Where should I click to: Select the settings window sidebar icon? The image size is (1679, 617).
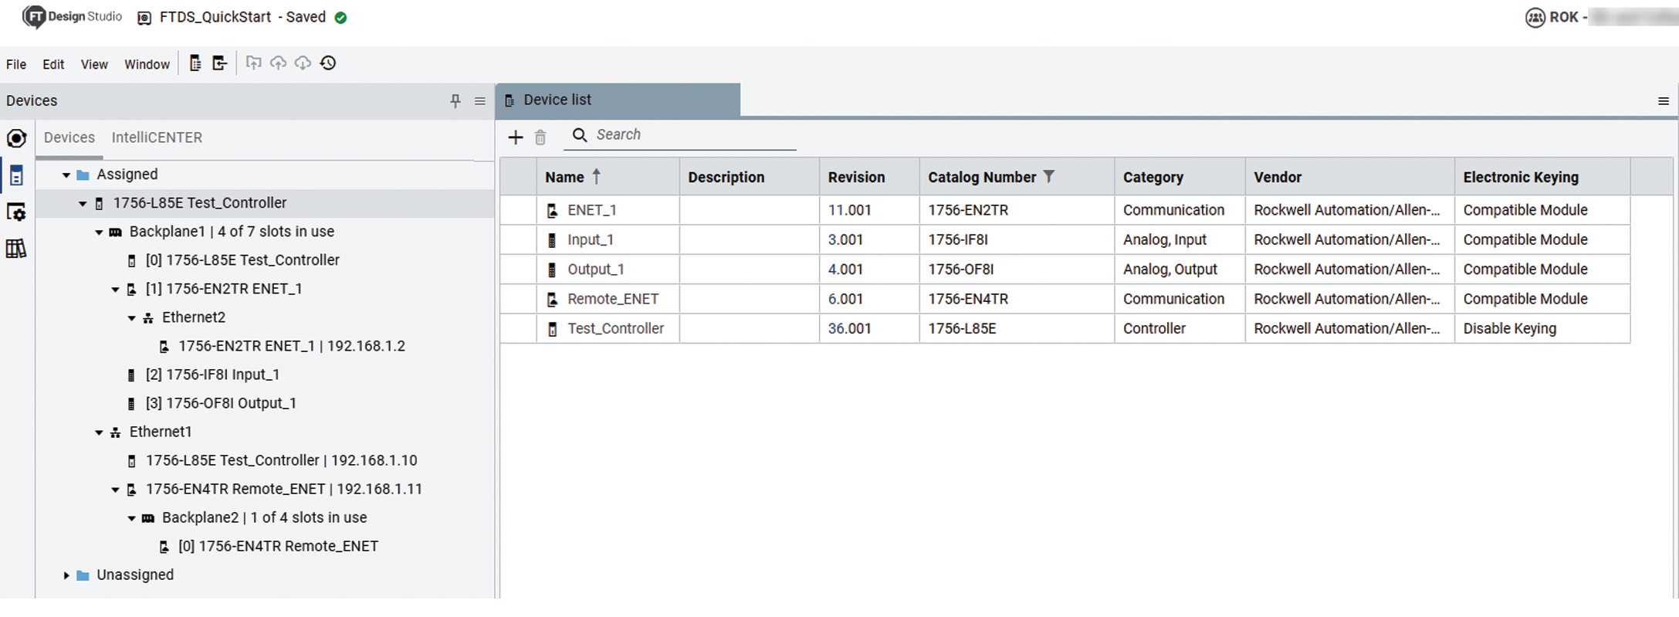pyautogui.click(x=16, y=212)
